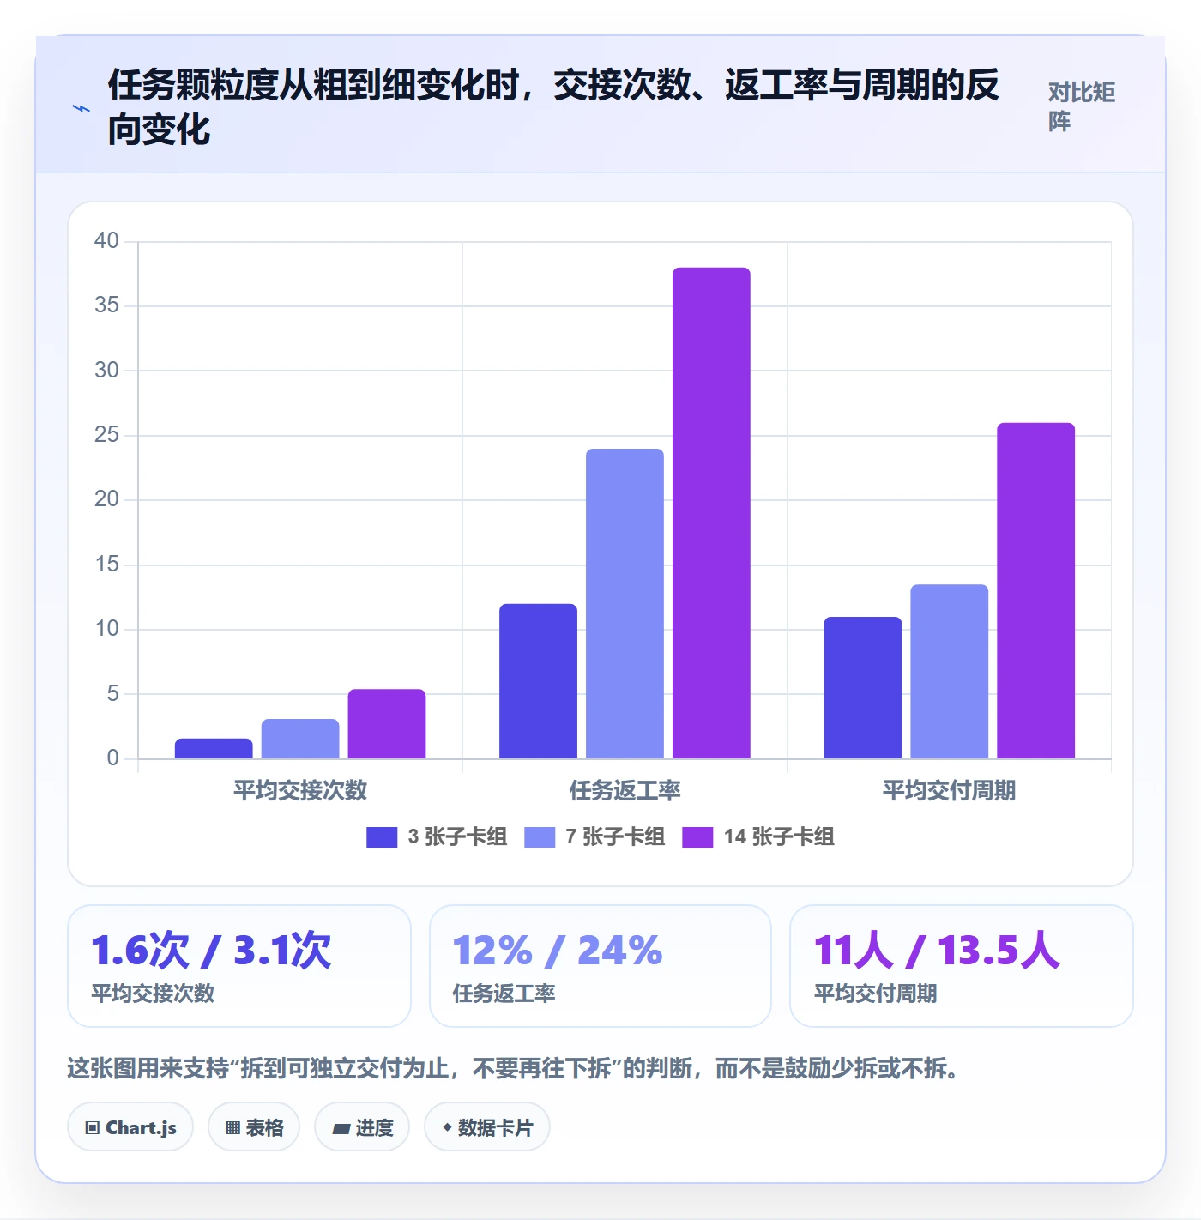
Task: Select the 11人 / 13.5人 data card
Action: (962, 966)
